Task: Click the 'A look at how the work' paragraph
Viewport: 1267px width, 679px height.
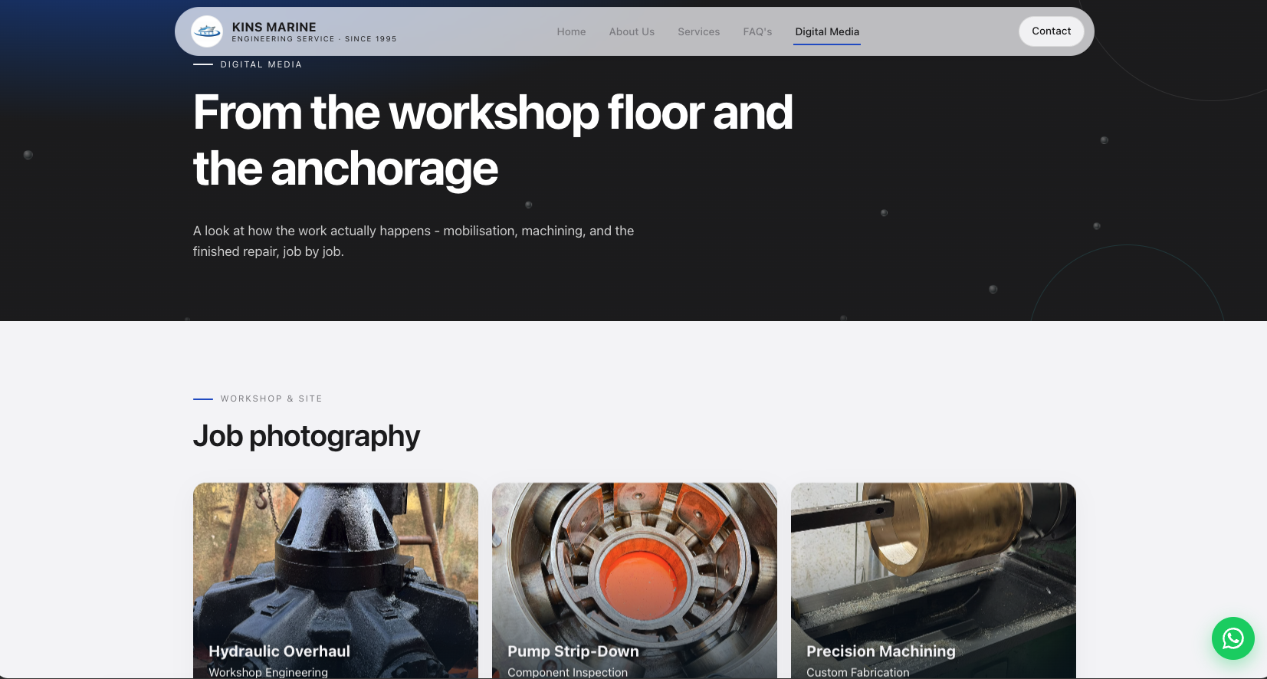Action: 413,241
